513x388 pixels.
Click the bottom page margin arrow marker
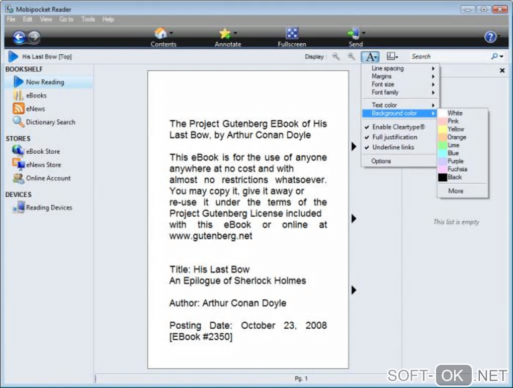[x=354, y=290]
